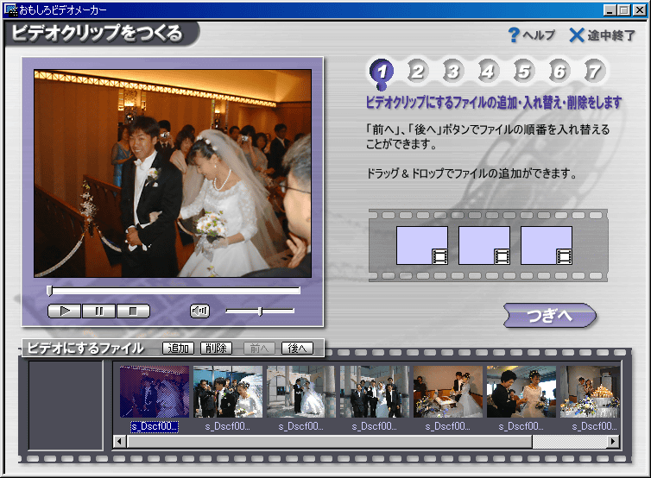Move file later with 後へ button

click(297, 349)
